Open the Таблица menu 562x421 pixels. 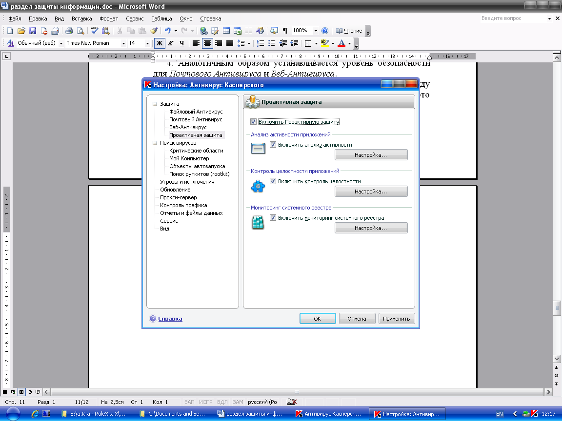click(x=161, y=19)
